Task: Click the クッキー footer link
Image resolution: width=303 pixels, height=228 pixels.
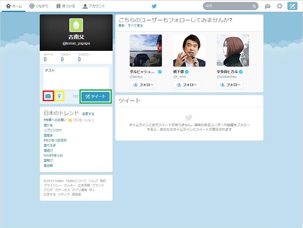Action: pyautogui.click(x=70, y=185)
